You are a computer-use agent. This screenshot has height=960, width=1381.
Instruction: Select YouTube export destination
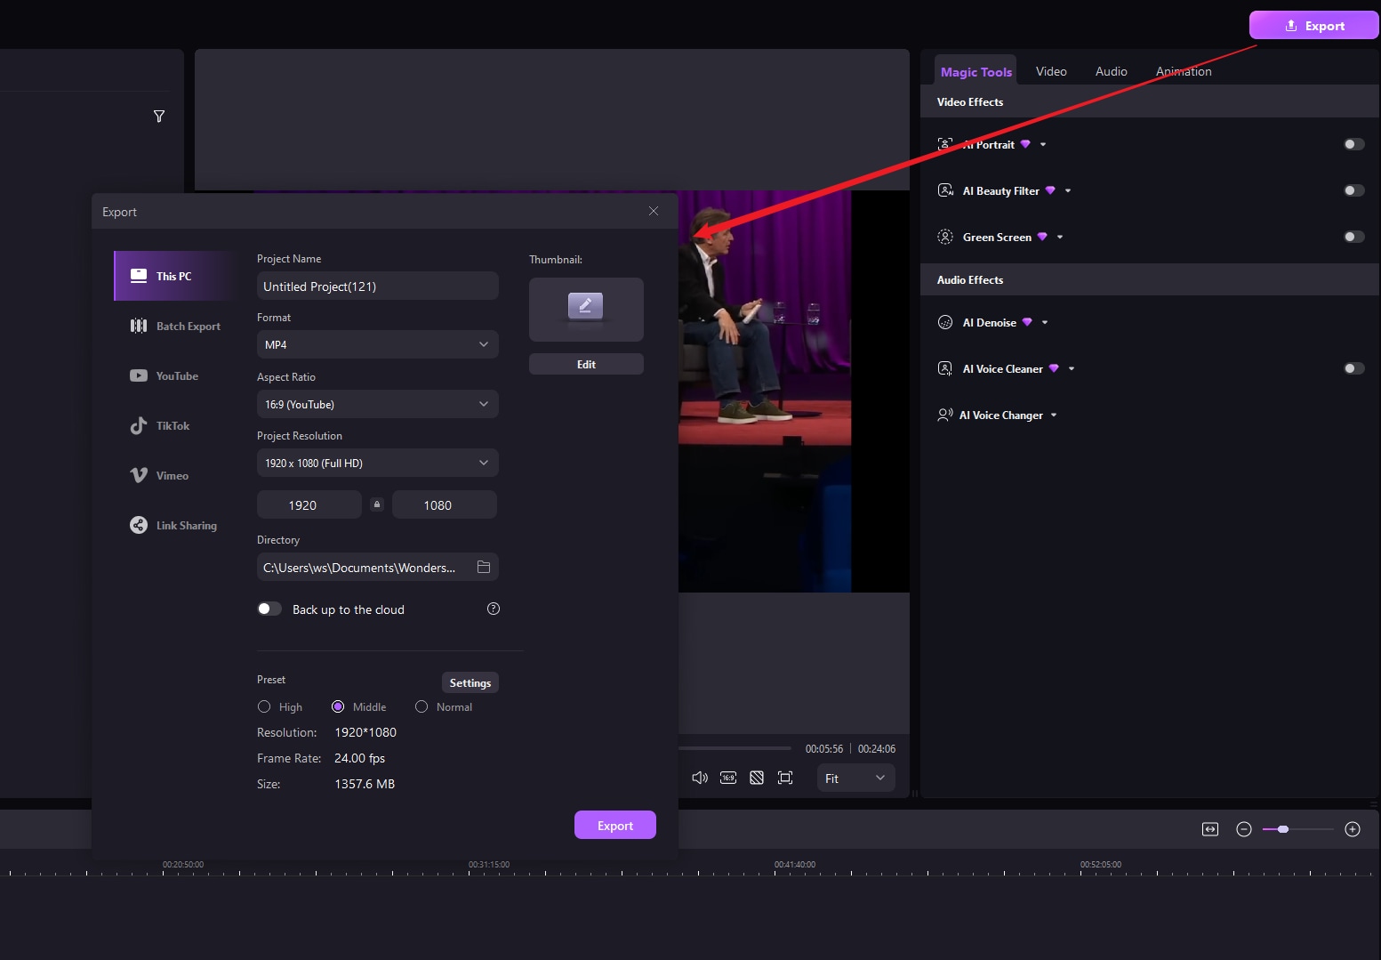coord(176,375)
